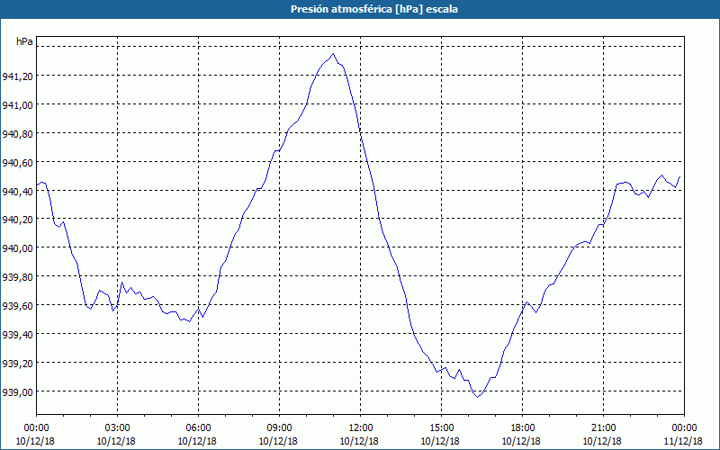Click the 18:00 time axis label
720x450 pixels.
[x=522, y=428]
